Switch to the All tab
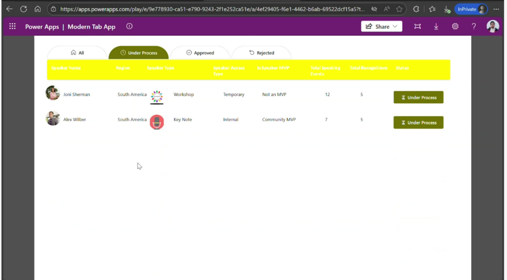The height and width of the screenshot is (280, 507). (x=77, y=53)
